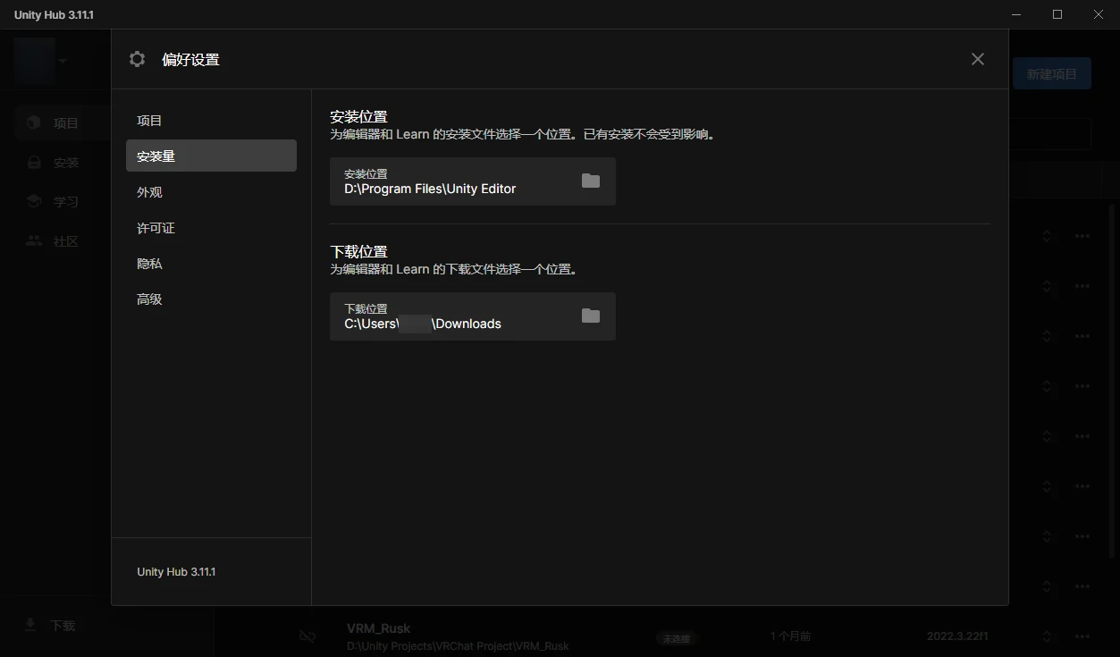Click the 下载 arrow icon at bottom left
This screenshot has width=1120, height=657.
pyautogui.click(x=30, y=625)
